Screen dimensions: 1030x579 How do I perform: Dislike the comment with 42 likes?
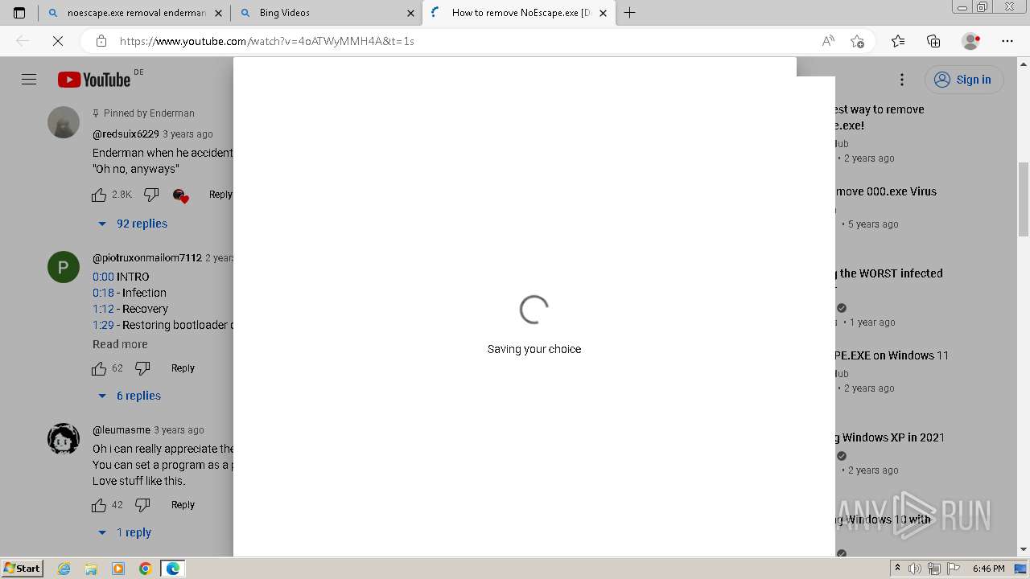[x=142, y=505]
